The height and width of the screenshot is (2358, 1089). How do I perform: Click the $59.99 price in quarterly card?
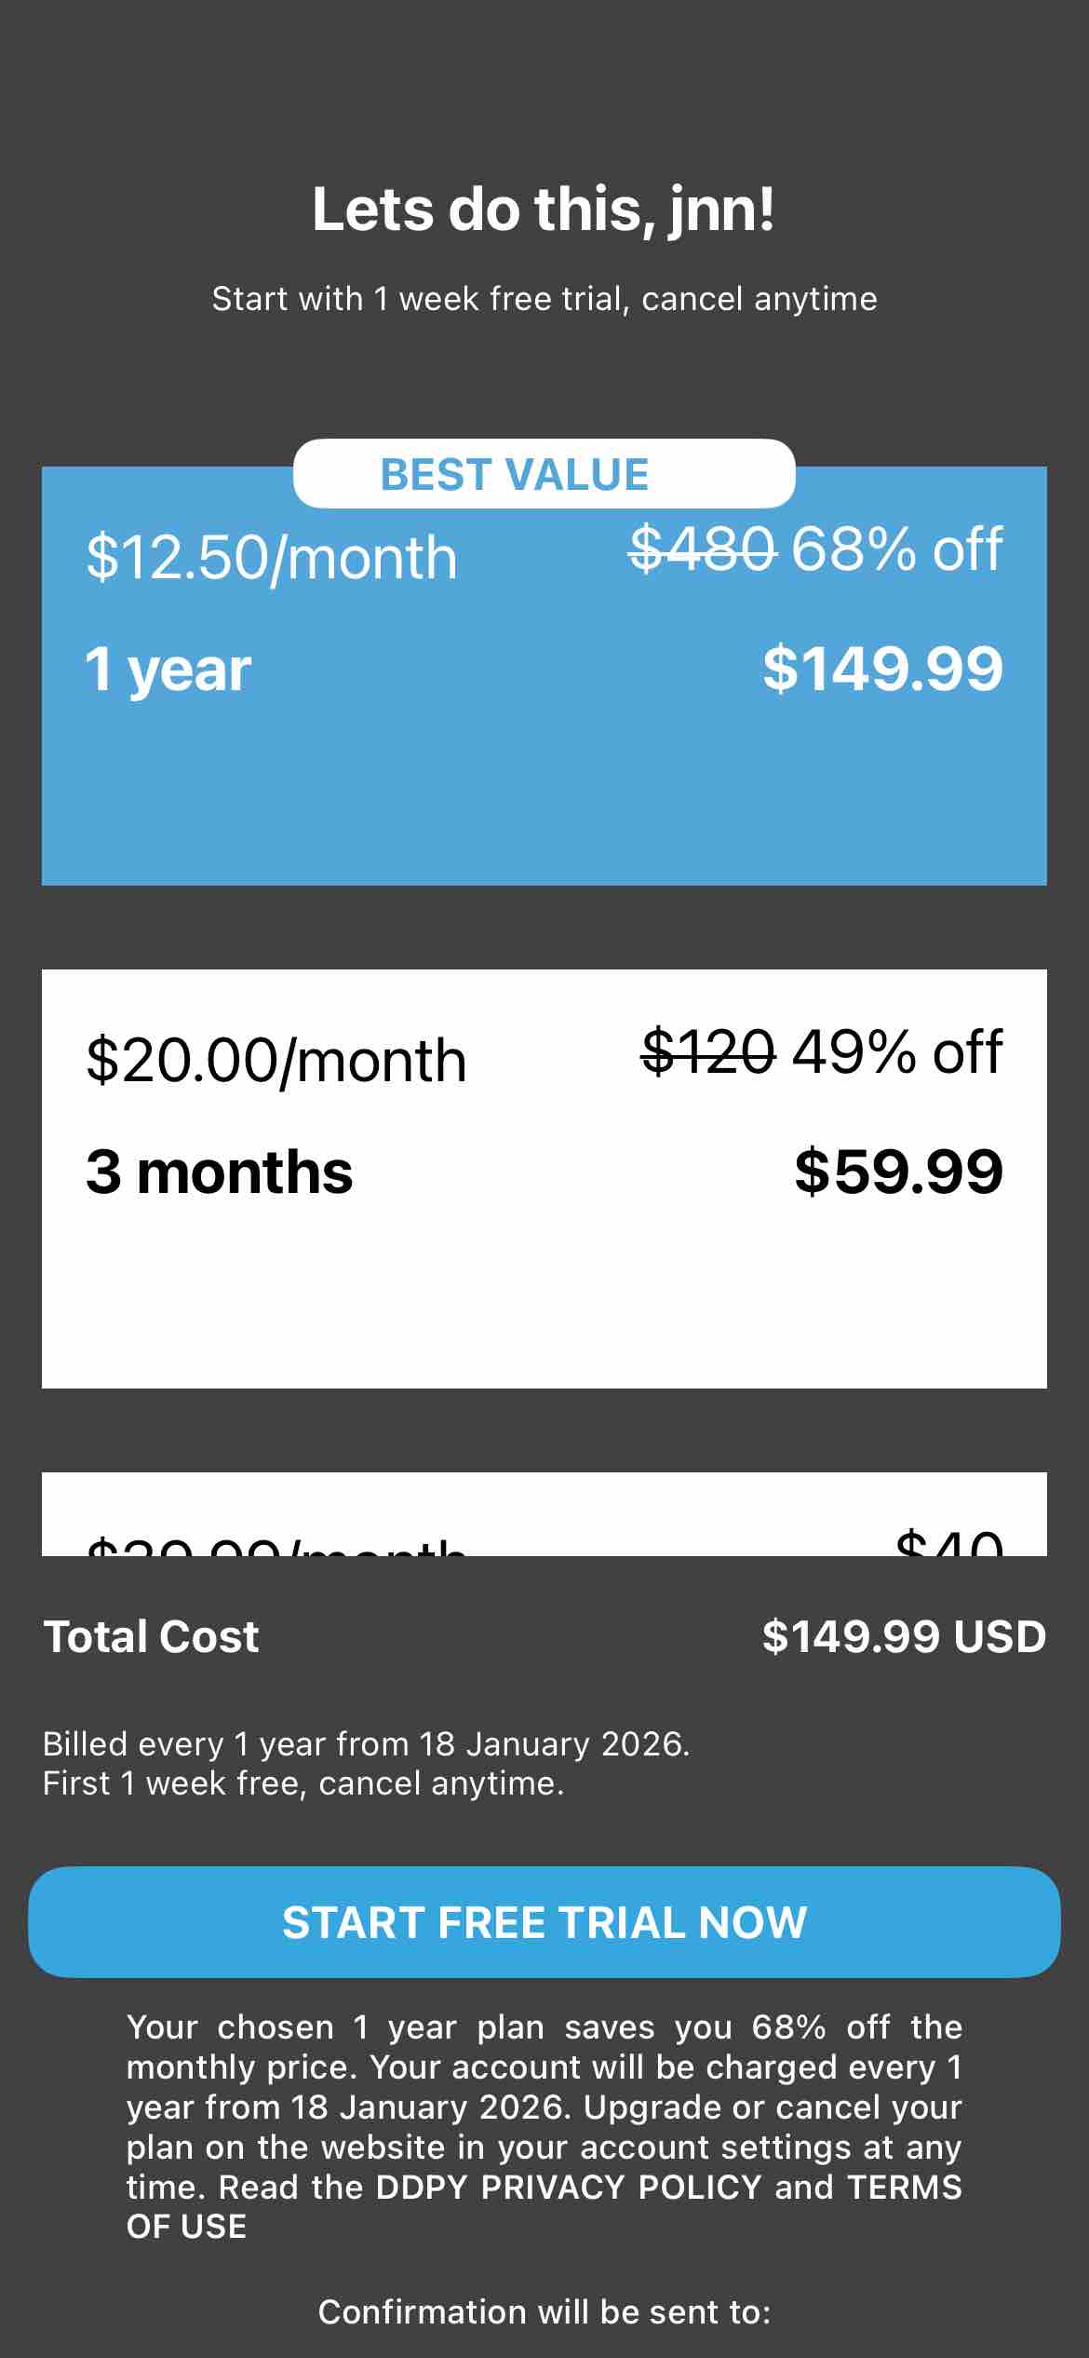[898, 1172]
